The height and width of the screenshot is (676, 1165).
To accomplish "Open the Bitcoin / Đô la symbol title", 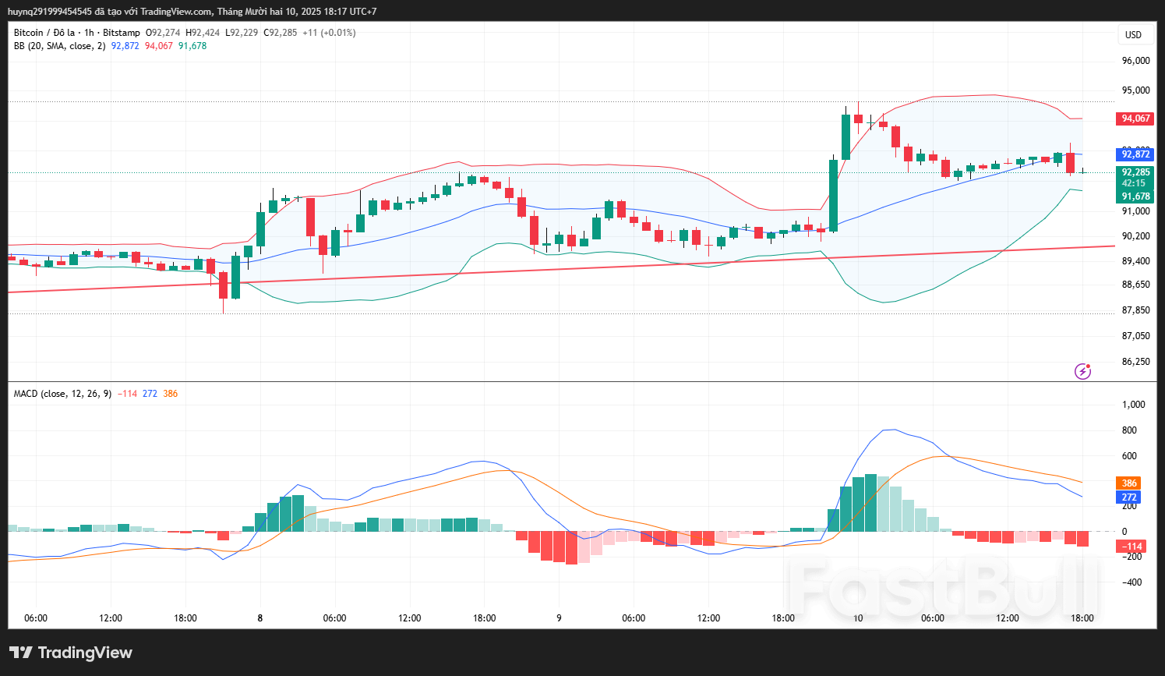I will click(x=44, y=33).
